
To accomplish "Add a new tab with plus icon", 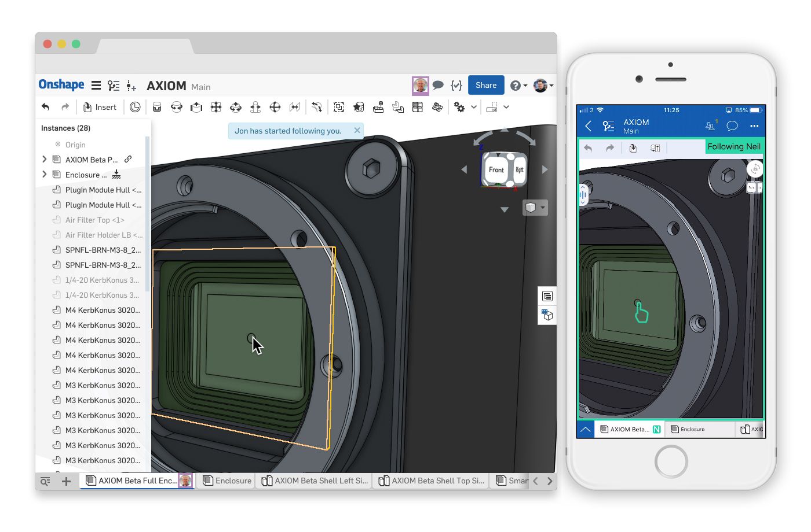I will coord(66,481).
